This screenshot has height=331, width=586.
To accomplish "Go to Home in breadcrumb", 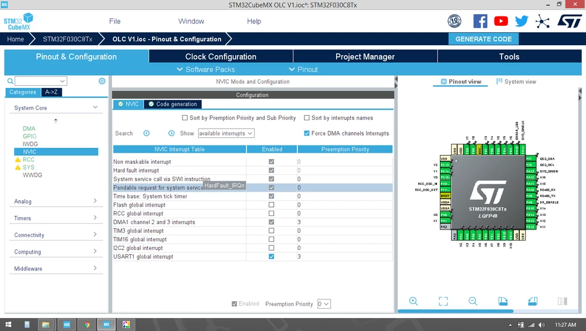I will tap(15, 39).
